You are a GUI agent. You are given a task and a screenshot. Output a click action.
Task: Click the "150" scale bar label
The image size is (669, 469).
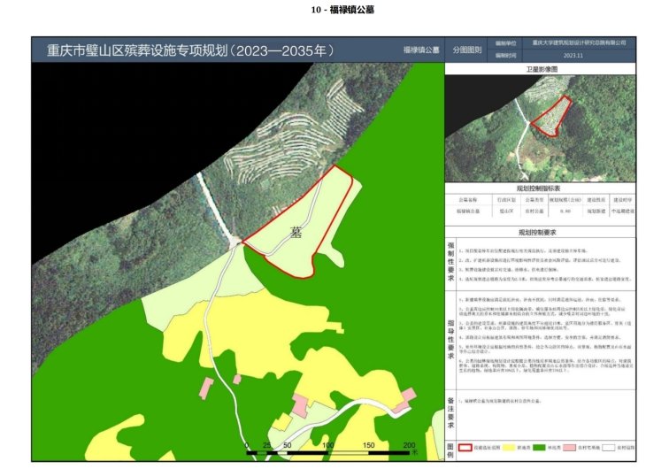point(369,445)
